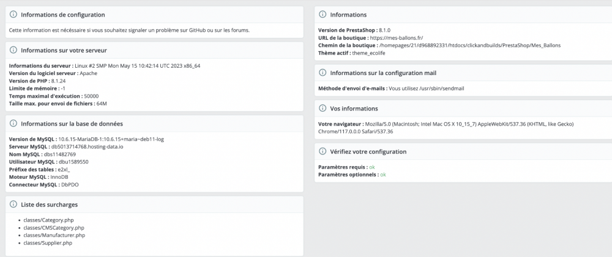Screen dimensions: 612x257
Task: Click info icon beside Liste des surcharges
Action: (x=13, y=204)
